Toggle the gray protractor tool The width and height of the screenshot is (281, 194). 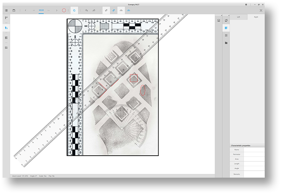click(x=121, y=11)
